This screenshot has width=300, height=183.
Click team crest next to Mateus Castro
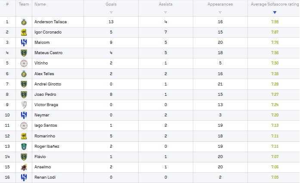(x=24, y=53)
